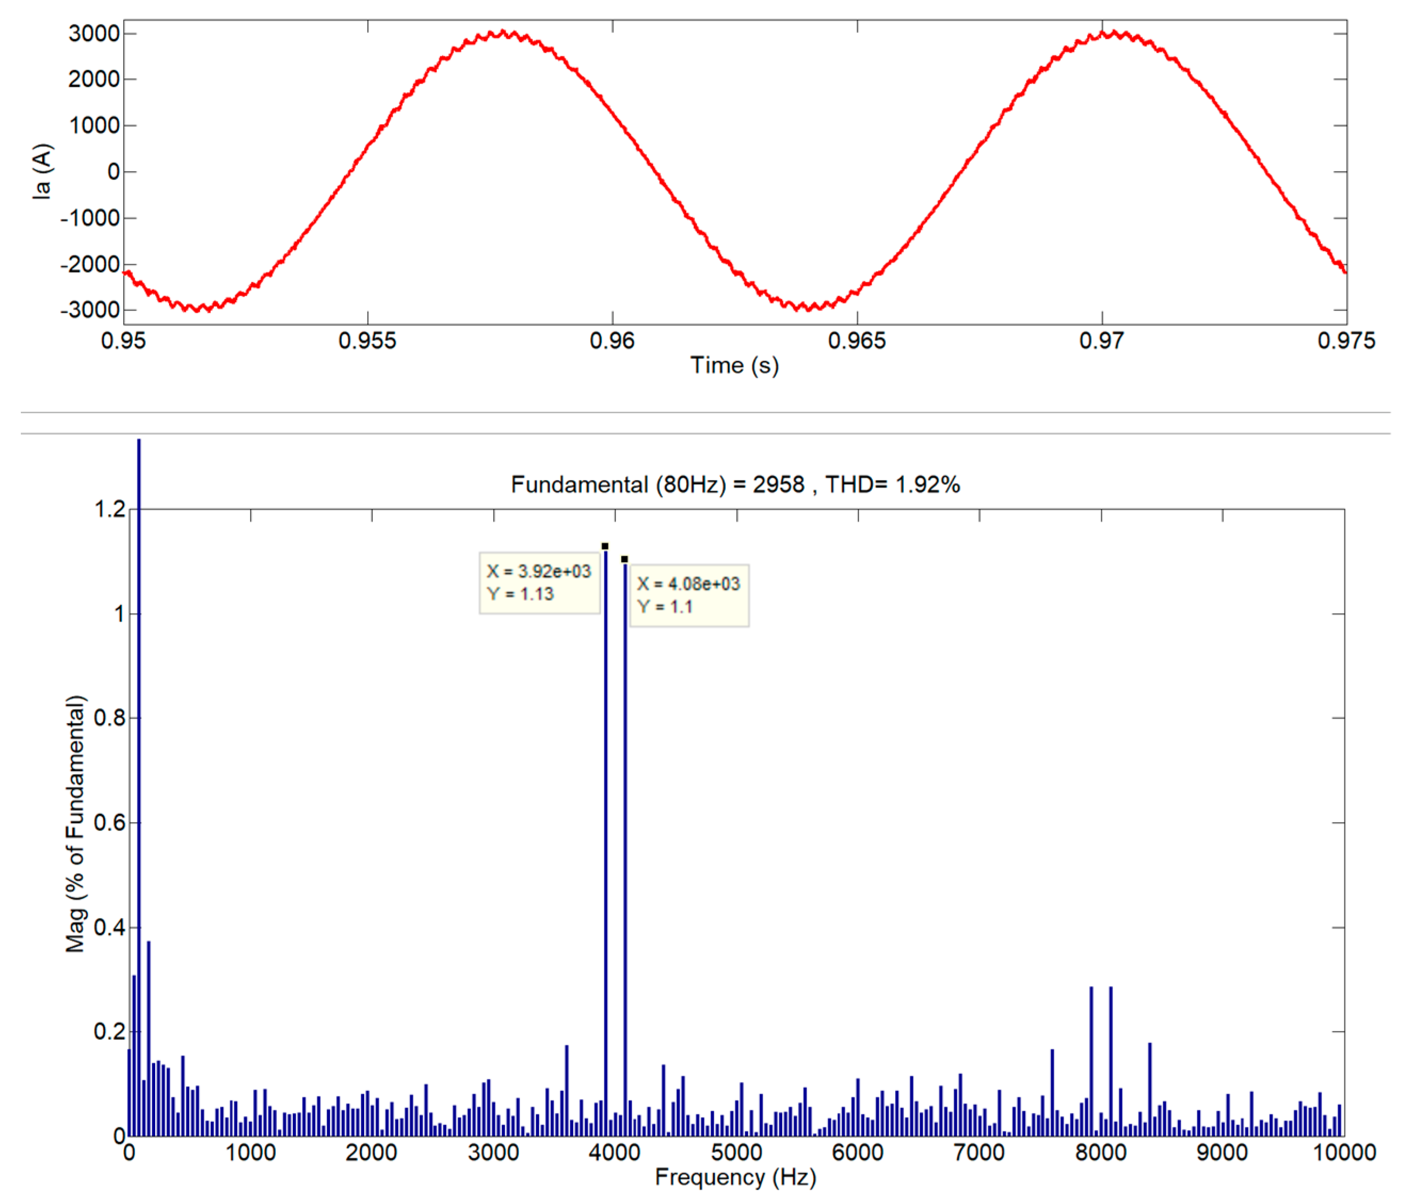Image resolution: width=1401 pixels, height=1204 pixels.
Task: Click the data tip showing X = 3.92e+03
Action: pos(540,582)
